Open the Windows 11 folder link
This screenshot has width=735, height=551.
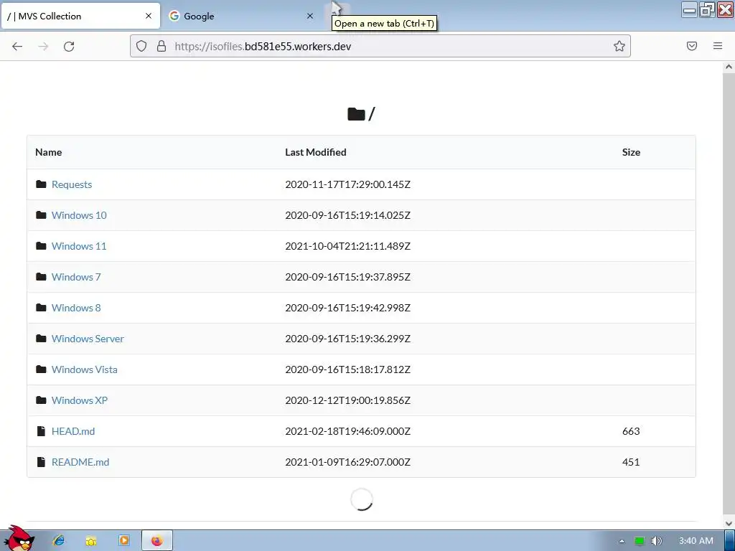(79, 247)
